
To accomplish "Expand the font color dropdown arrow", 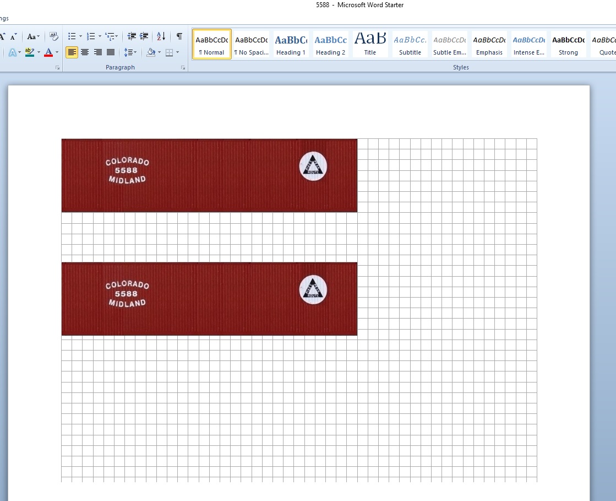I will 57,52.
